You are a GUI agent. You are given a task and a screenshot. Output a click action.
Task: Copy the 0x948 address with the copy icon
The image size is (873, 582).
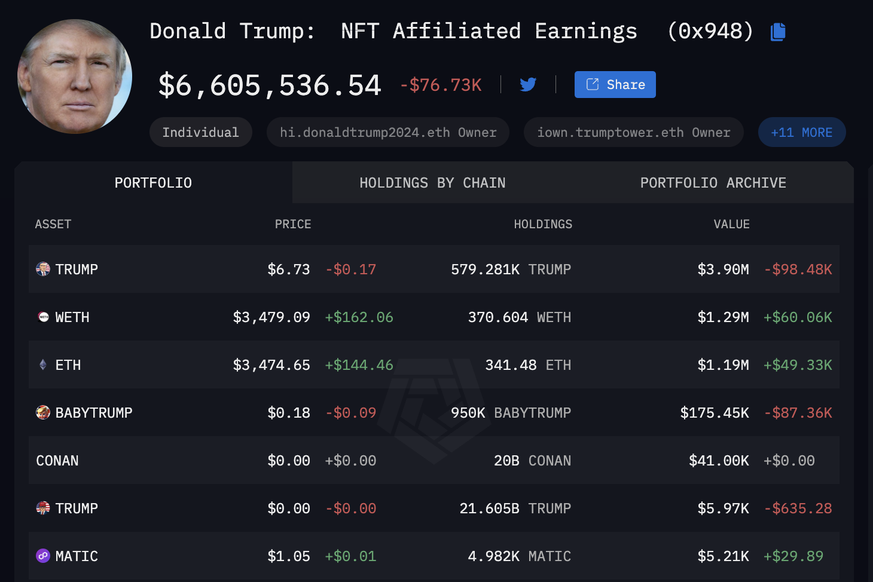778,32
